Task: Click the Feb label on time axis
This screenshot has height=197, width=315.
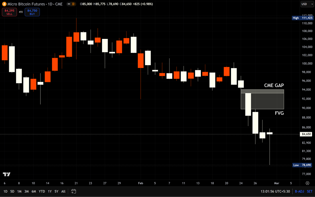Action: 140,183
